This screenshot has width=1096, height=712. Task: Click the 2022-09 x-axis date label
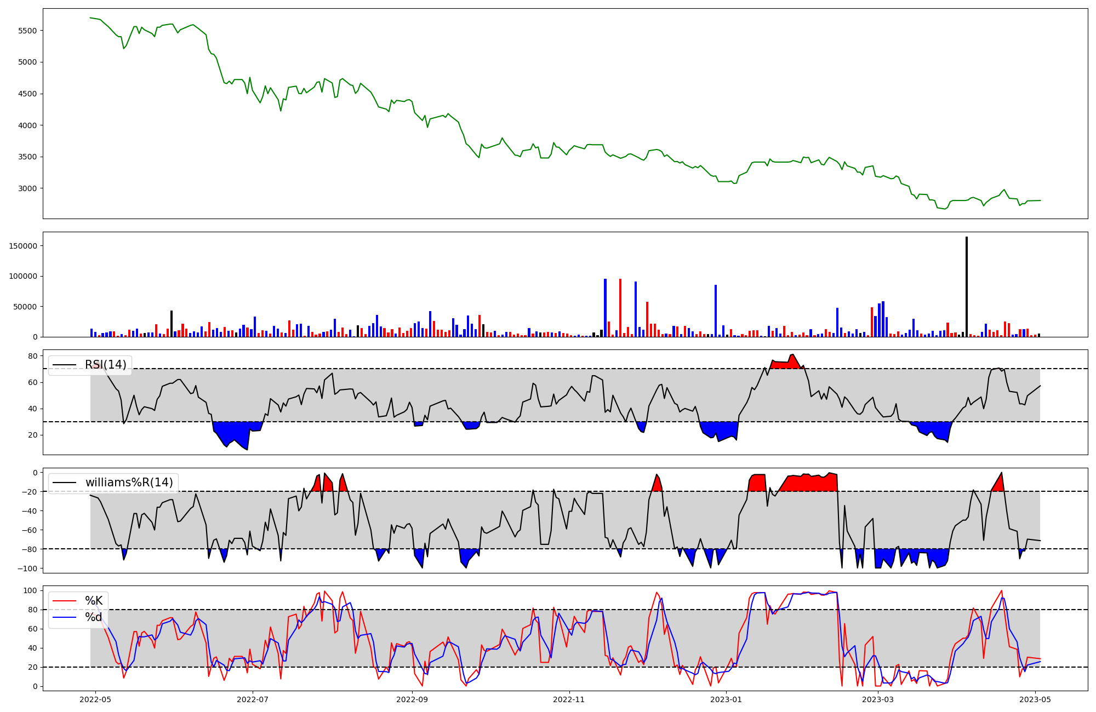(x=412, y=699)
